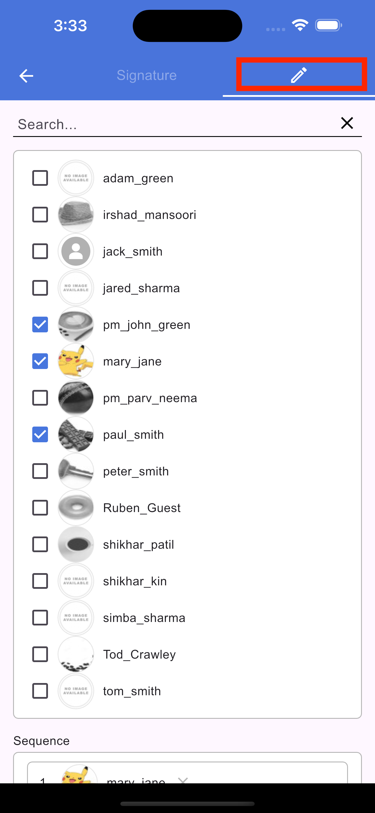Tap Ruben_Guest's donut avatar
The width and height of the screenshot is (375, 813).
pos(76,507)
